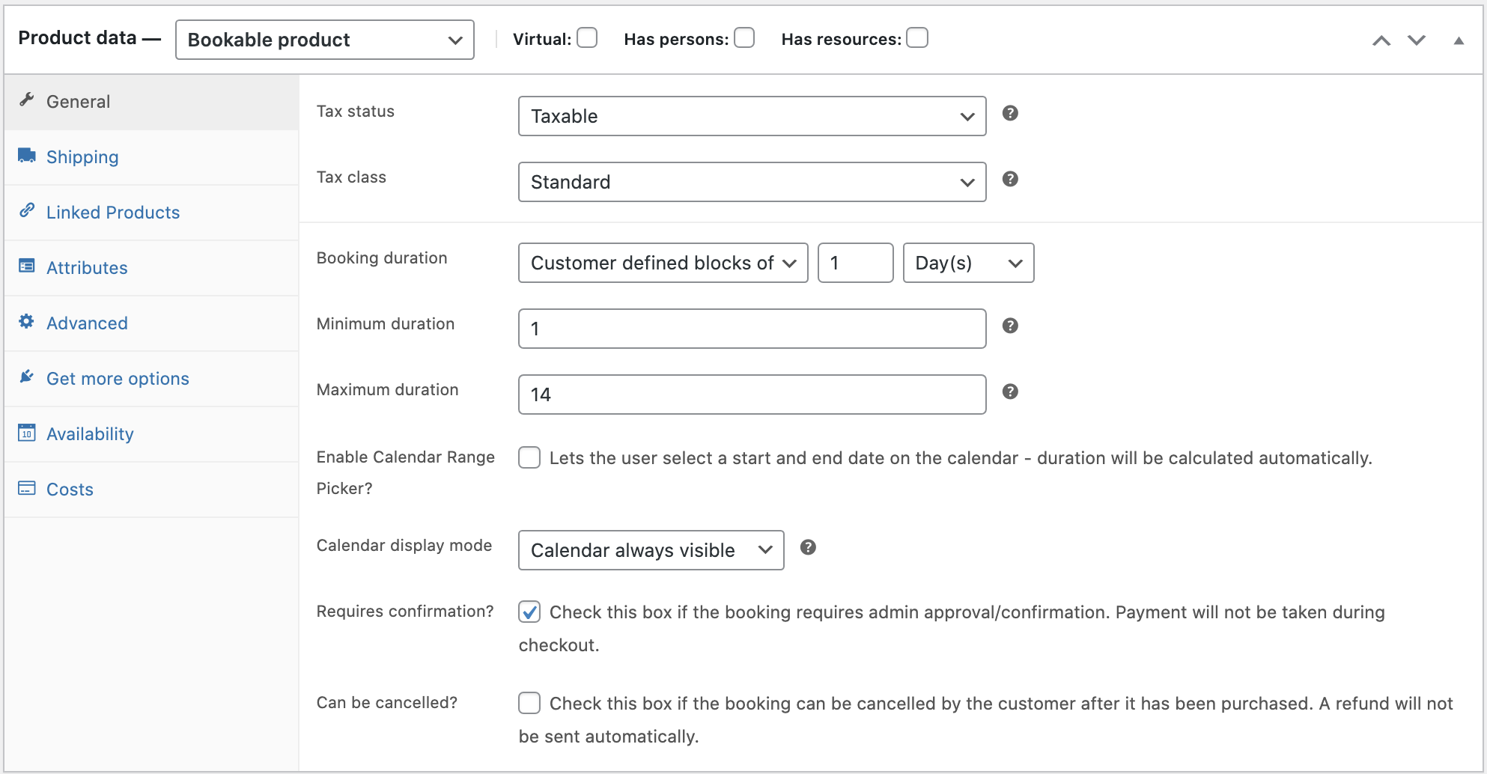Open the Day(s) duration unit dropdown

pyautogui.click(x=968, y=263)
